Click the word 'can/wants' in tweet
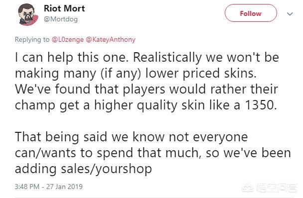This screenshot has height=198, width=303. 45,153
